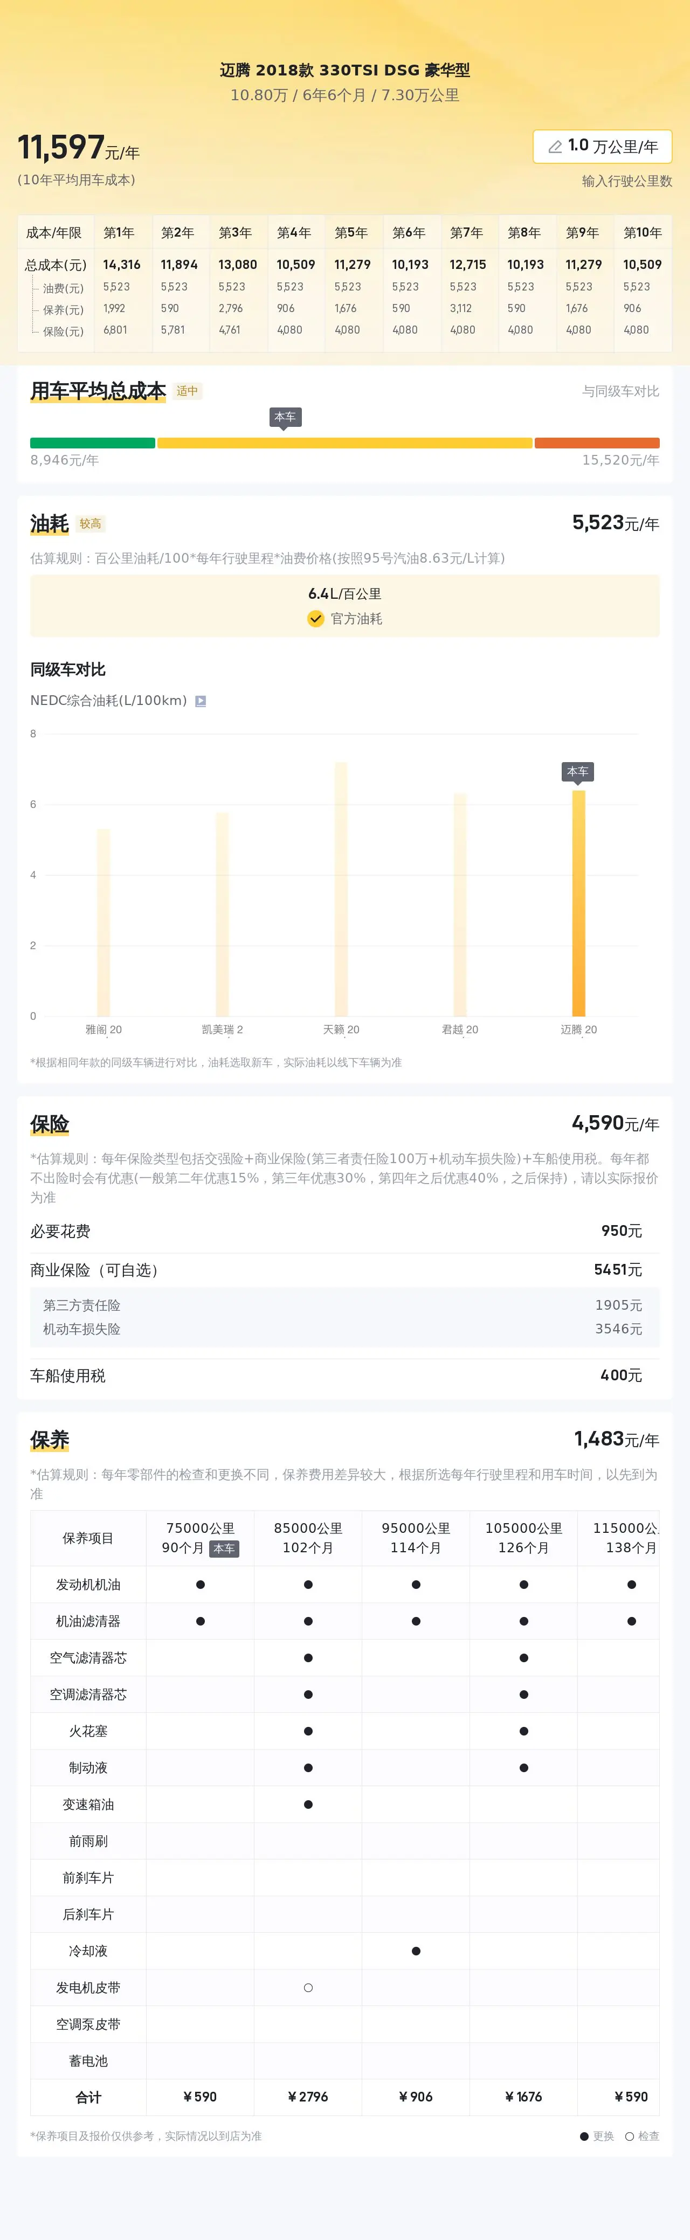Viewport: 690px width, 2240px height.
Task: Click the 冷却液 dot in 95000公里 column
Action: point(416,1951)
